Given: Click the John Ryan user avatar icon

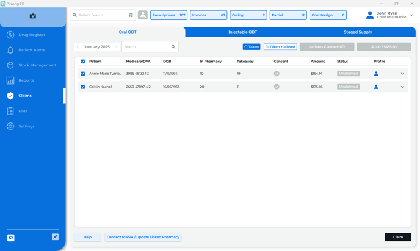Looking at the screenshot, I should click(370, 15).
